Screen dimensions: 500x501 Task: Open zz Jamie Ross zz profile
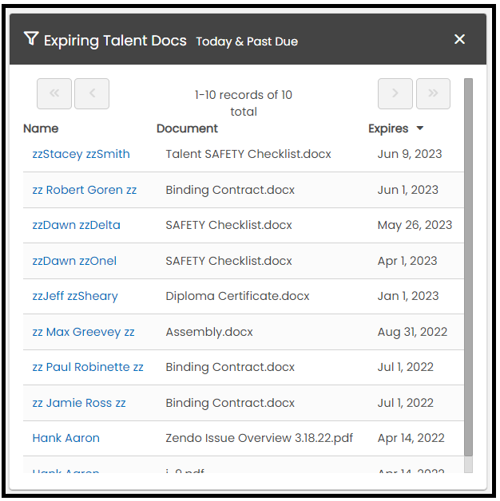pos(79,403)
